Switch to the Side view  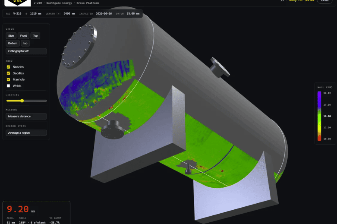pyautogui.click(x=11, y=36)
